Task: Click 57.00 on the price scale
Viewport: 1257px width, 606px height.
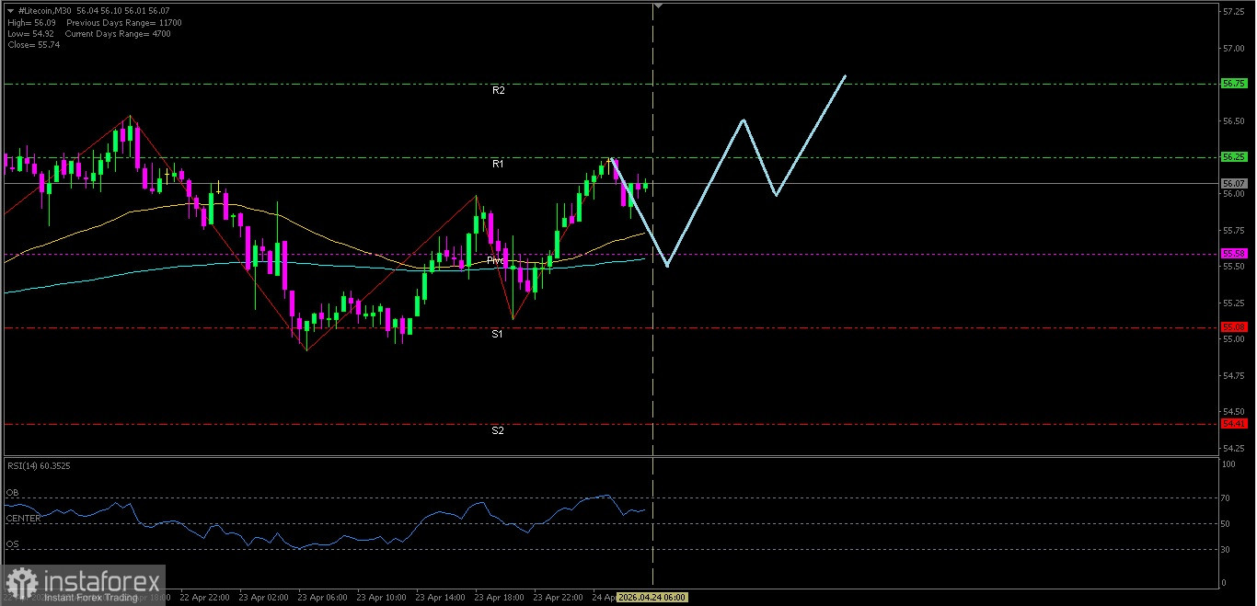Action: [x=1234, y=48]
